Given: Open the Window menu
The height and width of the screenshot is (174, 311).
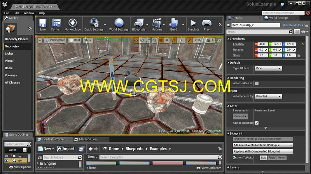Looking at the screenshot, I should (x=29, y=13).
